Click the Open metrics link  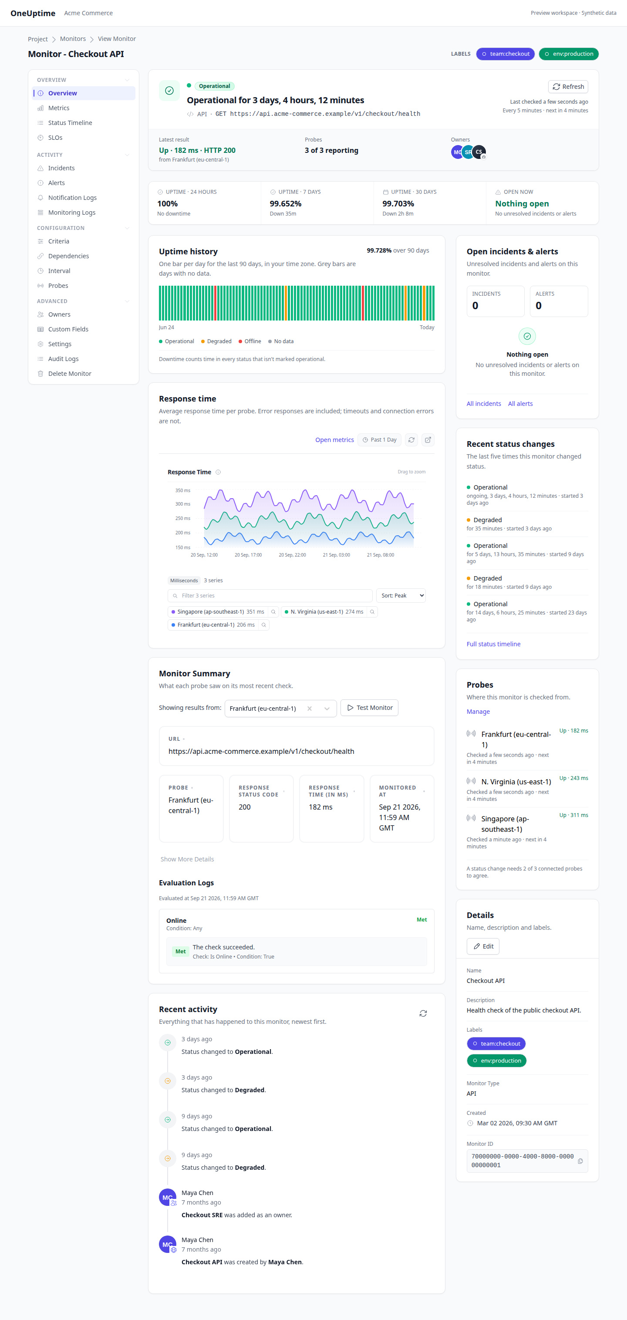tap(334, 440)
